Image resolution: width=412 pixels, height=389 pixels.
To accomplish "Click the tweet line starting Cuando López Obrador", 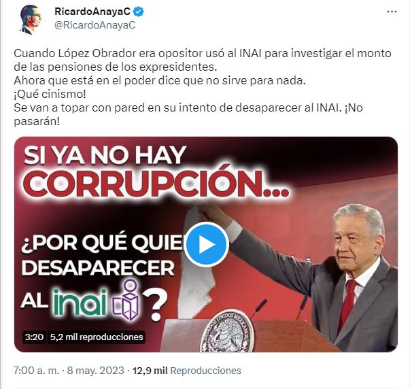I will click(203, 53).
